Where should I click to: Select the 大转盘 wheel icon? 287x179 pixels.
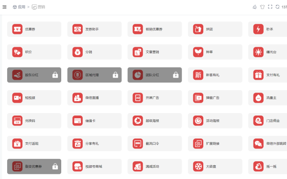[198, 167]
